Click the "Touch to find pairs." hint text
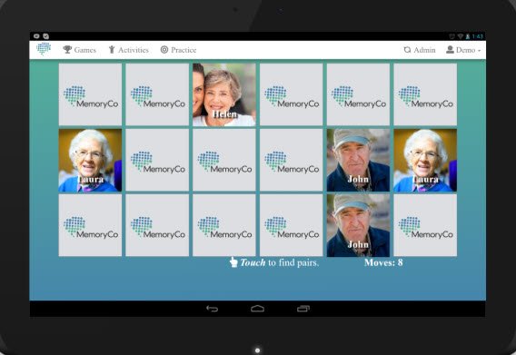 pyautogui.click(x=280, y=262)
